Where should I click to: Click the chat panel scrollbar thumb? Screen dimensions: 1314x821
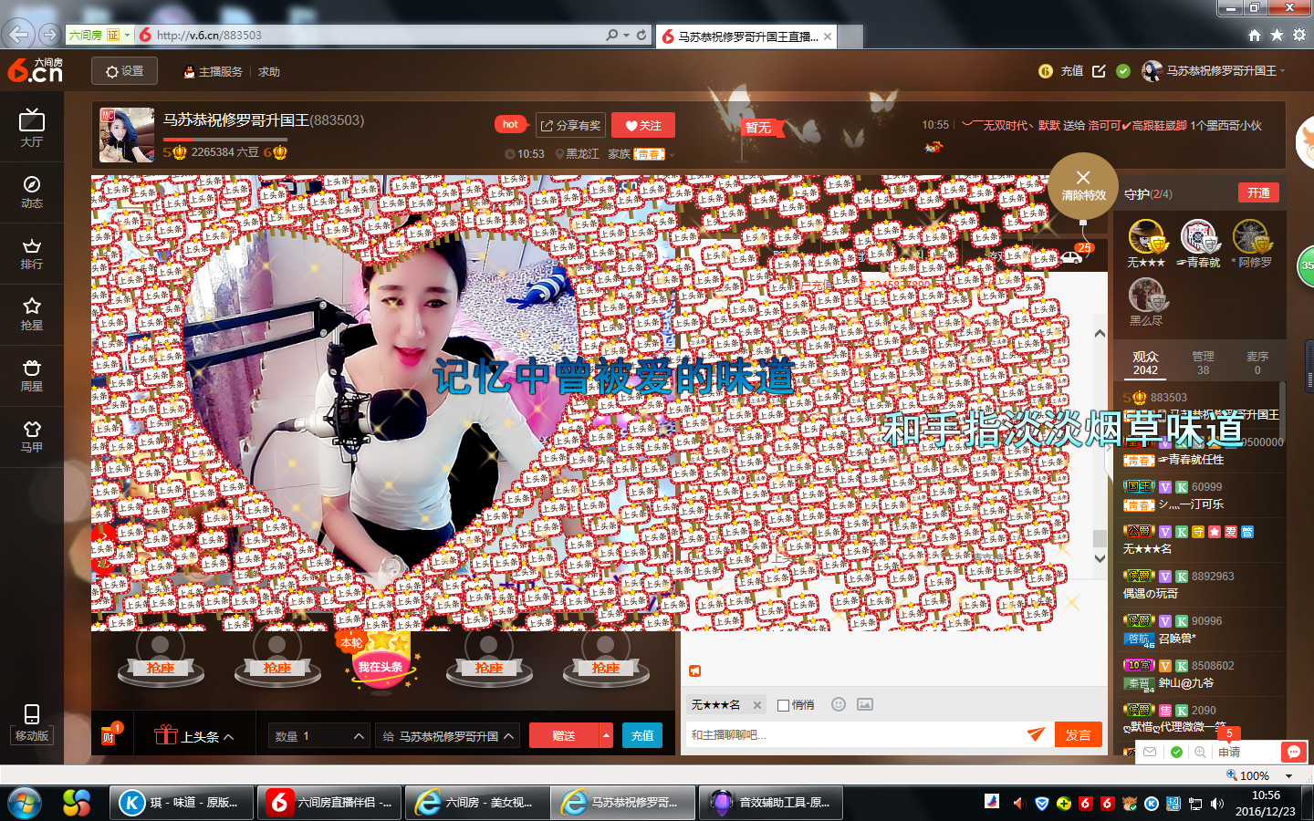(x=1100, y=537)
